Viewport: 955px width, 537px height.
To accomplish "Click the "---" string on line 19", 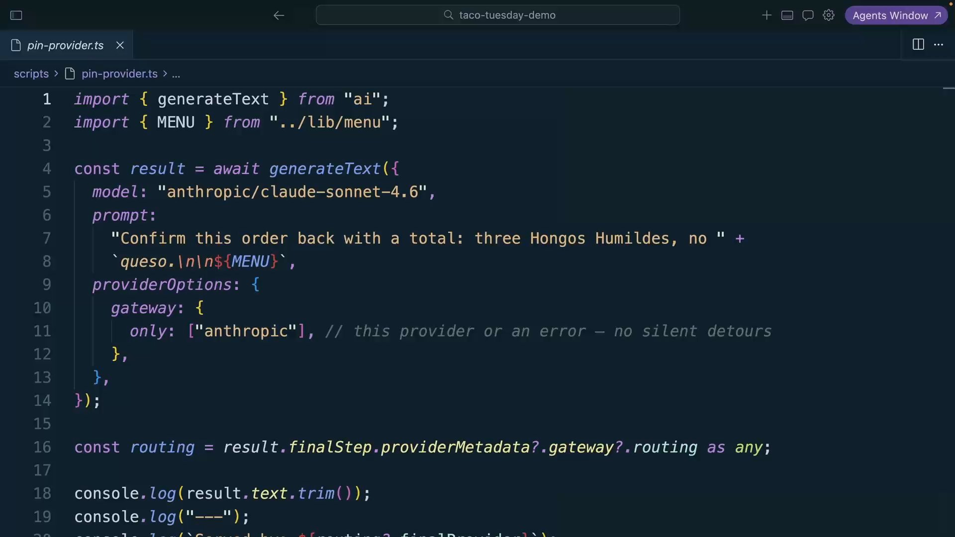I will (208, 517).
